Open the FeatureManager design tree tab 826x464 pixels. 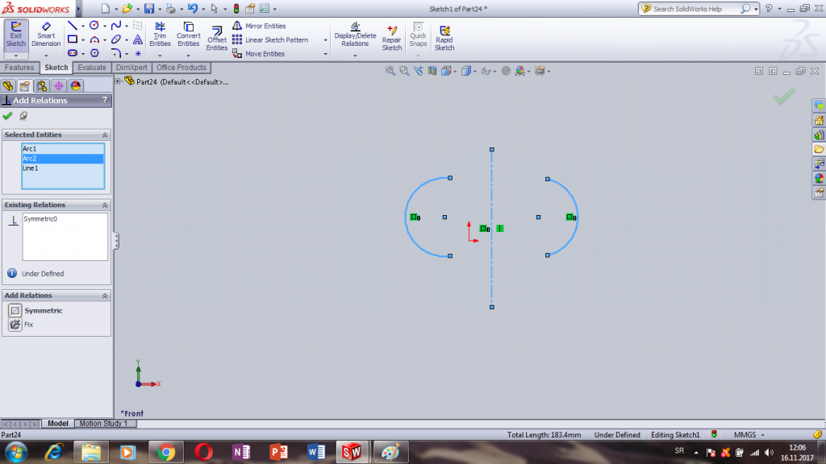(x=8, y=85)
